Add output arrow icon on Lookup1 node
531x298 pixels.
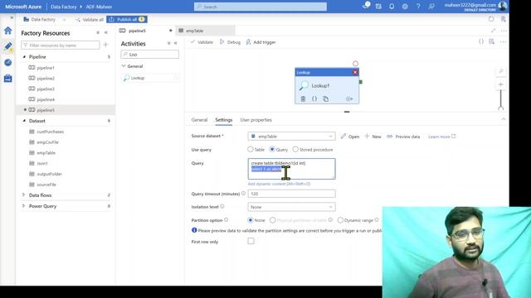(x=349, y=99)
